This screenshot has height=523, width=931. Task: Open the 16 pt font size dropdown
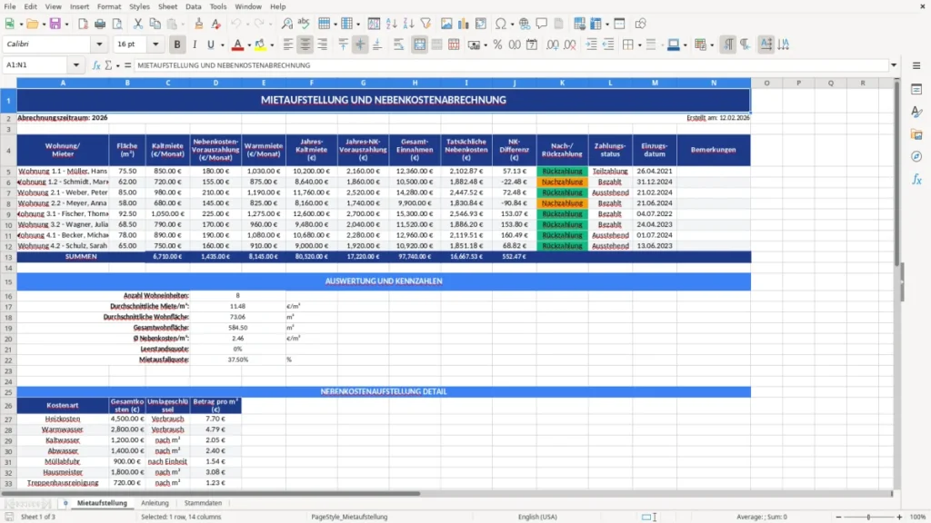click(155, 44)
